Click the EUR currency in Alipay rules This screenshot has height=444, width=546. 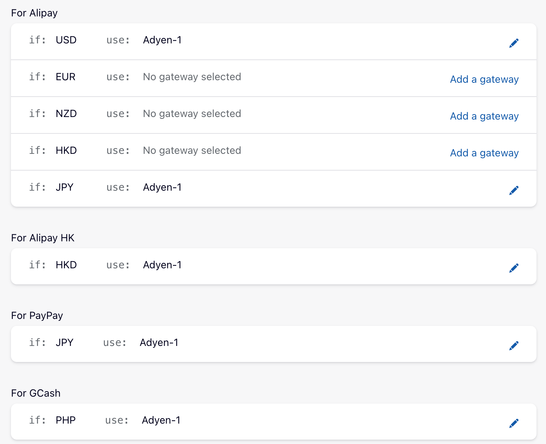(66, 77)
